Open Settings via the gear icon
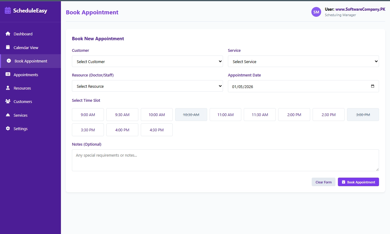Screen dimensions: 390x234 point(8,129)
